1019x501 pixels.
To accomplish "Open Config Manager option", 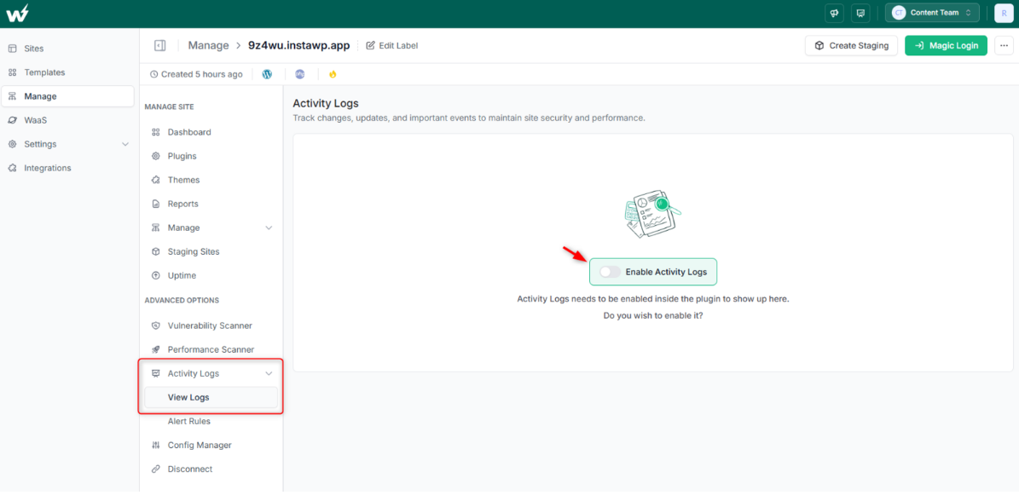I will pyautogui.click(x=211, y=445).
